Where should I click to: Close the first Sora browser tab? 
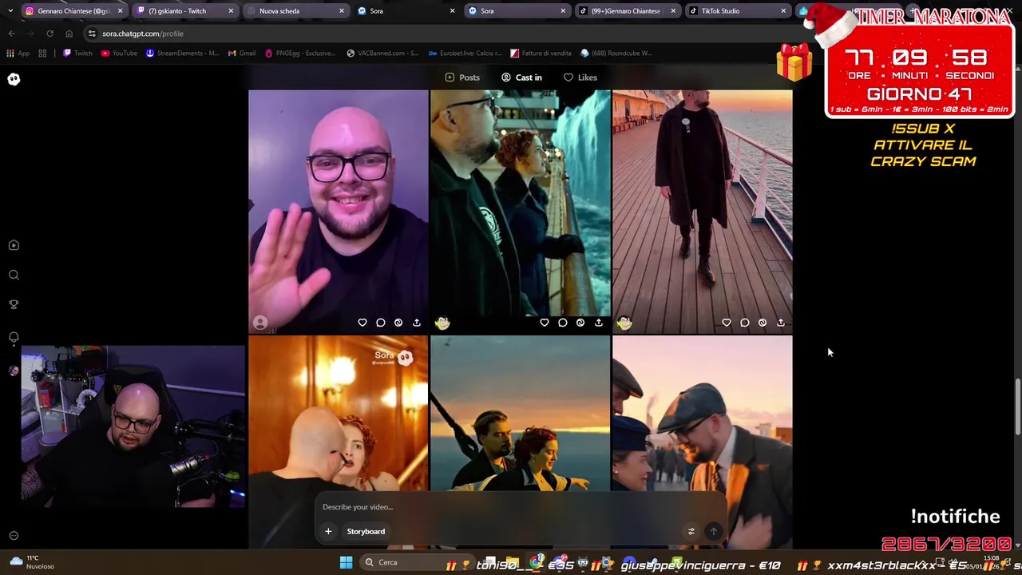click(x=452, y=11)
